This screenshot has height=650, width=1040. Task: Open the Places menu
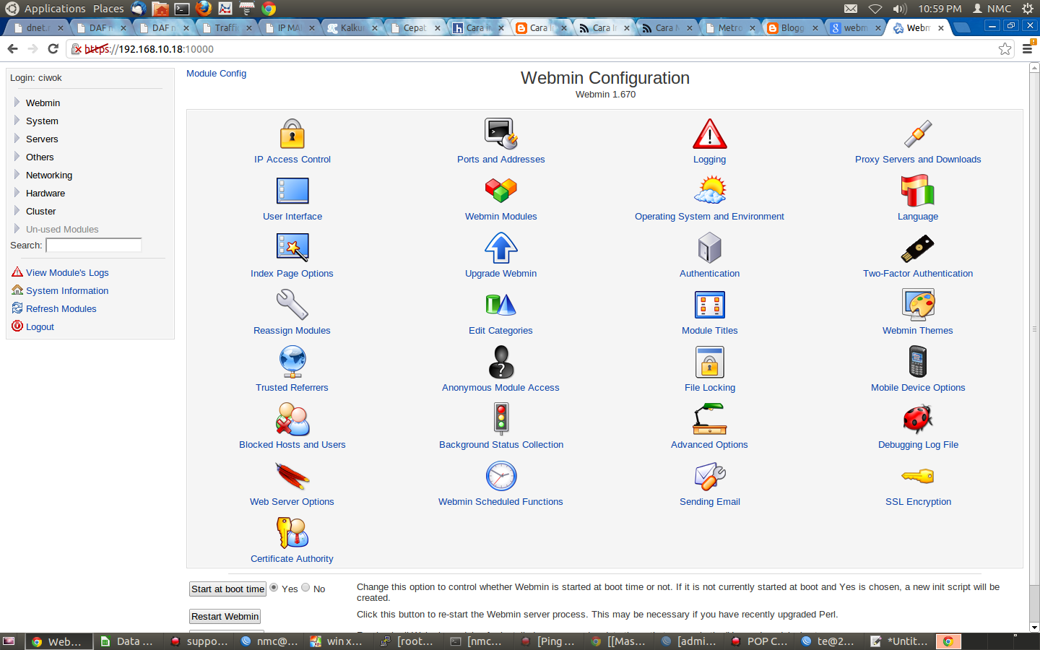pos(108,9)
